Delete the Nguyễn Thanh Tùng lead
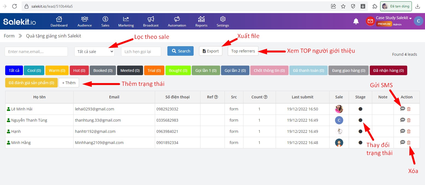Viewport: 425px width, 185px height. click(x=409, y=120)
